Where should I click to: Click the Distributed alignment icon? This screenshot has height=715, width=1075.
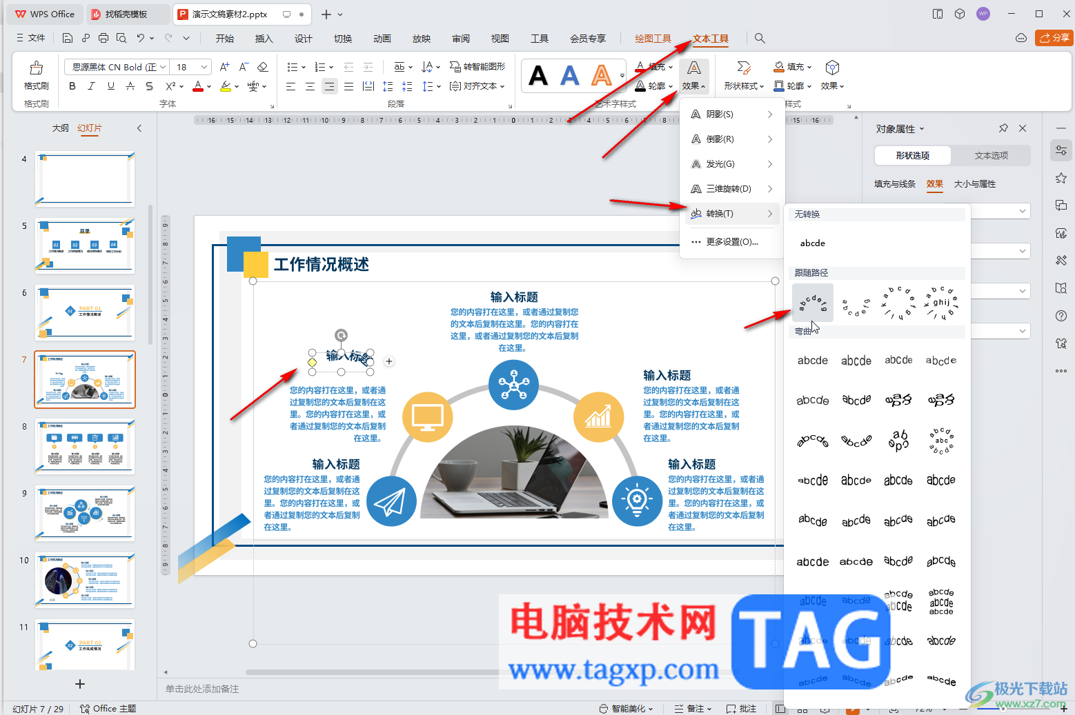click(x=368, y=86)
